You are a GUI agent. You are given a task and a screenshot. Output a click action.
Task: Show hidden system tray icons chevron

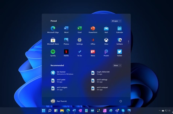click(x=159, y=111)
